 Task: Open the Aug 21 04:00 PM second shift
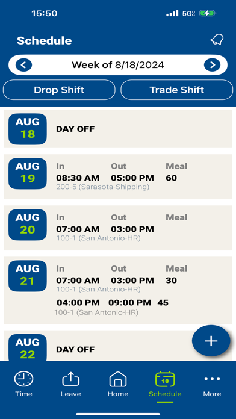click(x=112, y=307)
